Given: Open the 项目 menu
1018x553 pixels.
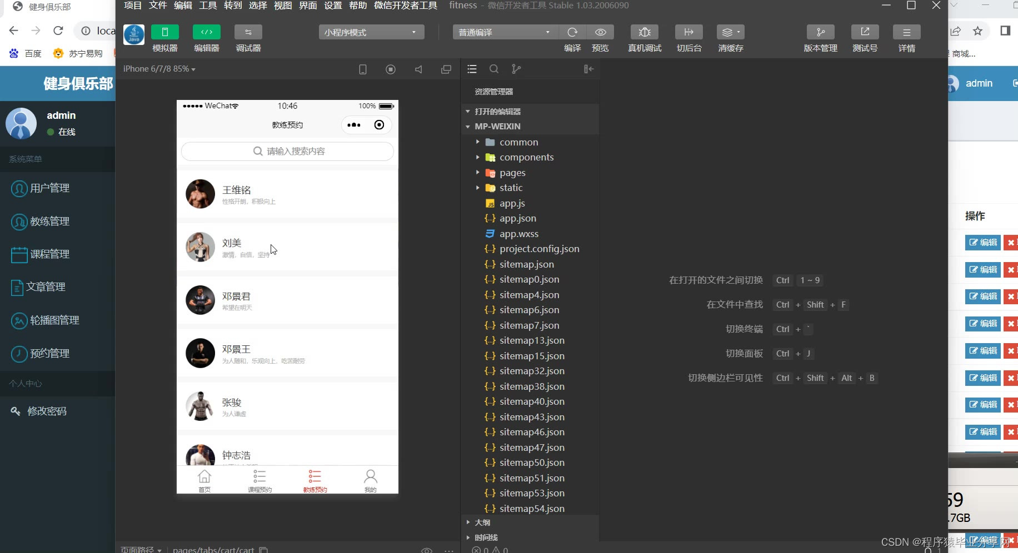Looking at the screenshot, I should (x=133, y=6).
